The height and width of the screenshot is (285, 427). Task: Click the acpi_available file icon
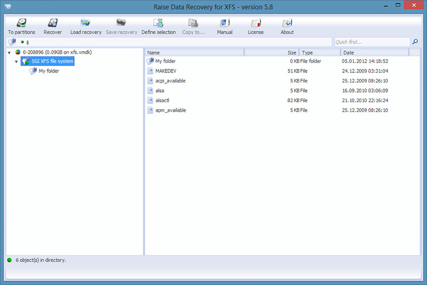[150, 80]
